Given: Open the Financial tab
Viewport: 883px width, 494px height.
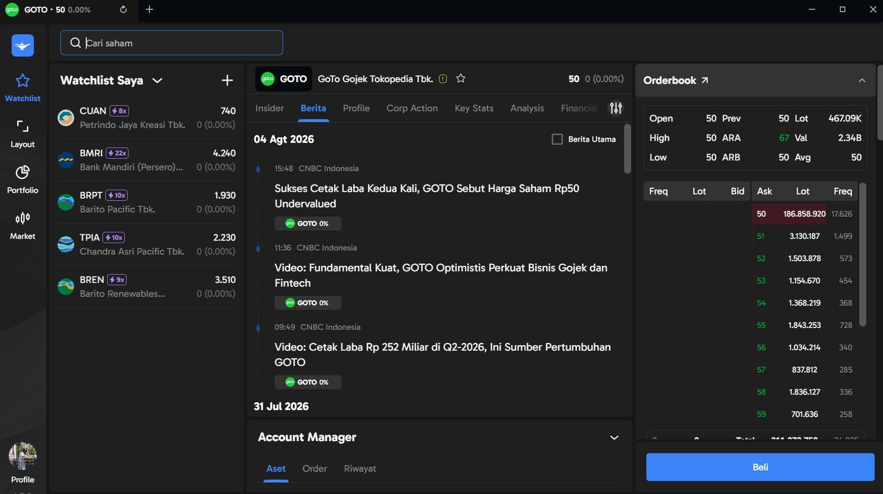Looking at the screenshot, I should [x=579, y=108].
